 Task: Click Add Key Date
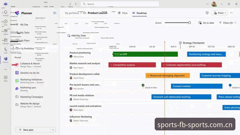[77, 36]
